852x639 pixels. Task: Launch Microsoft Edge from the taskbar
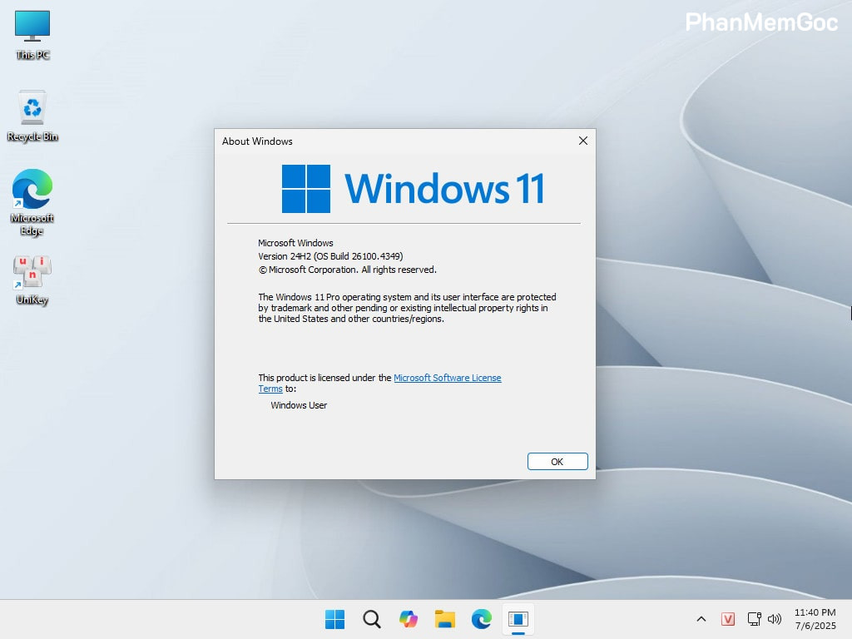pyautogui.click(x=481, y=619)
